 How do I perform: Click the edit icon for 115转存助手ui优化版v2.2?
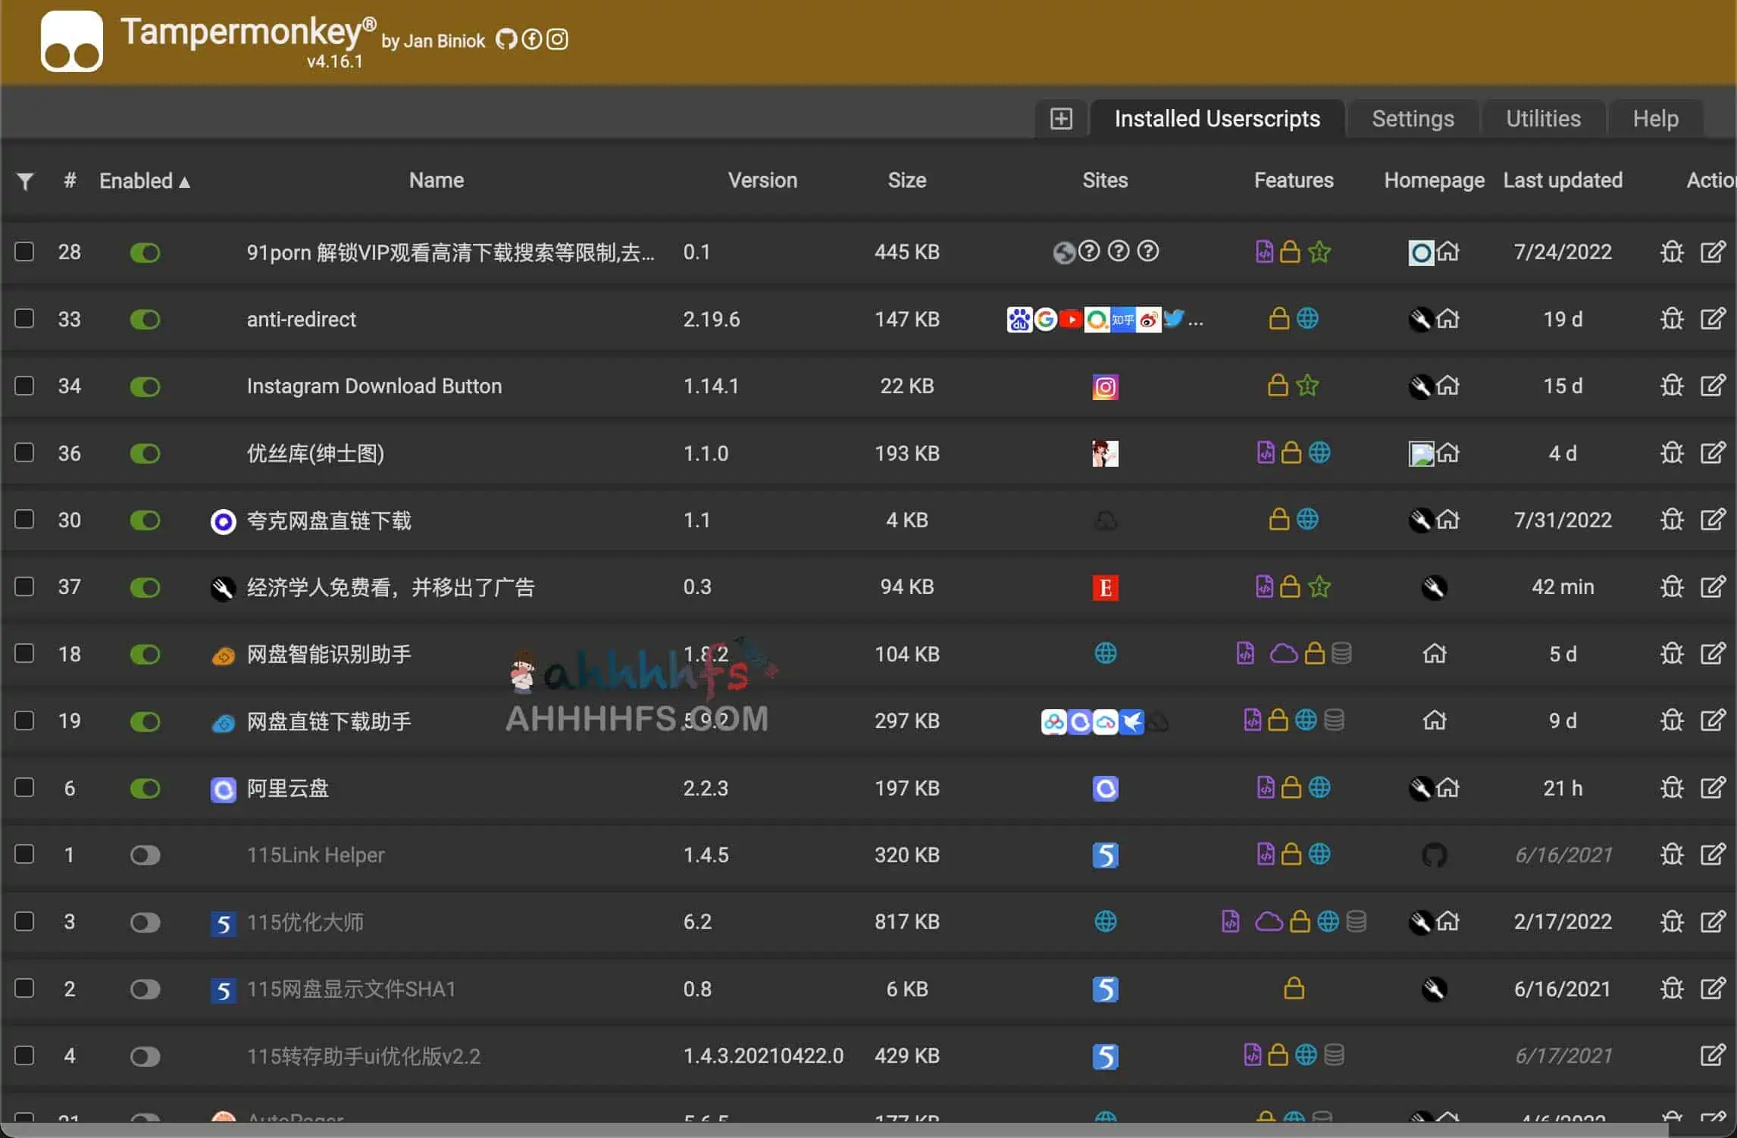click(x=1713, y=1055)
